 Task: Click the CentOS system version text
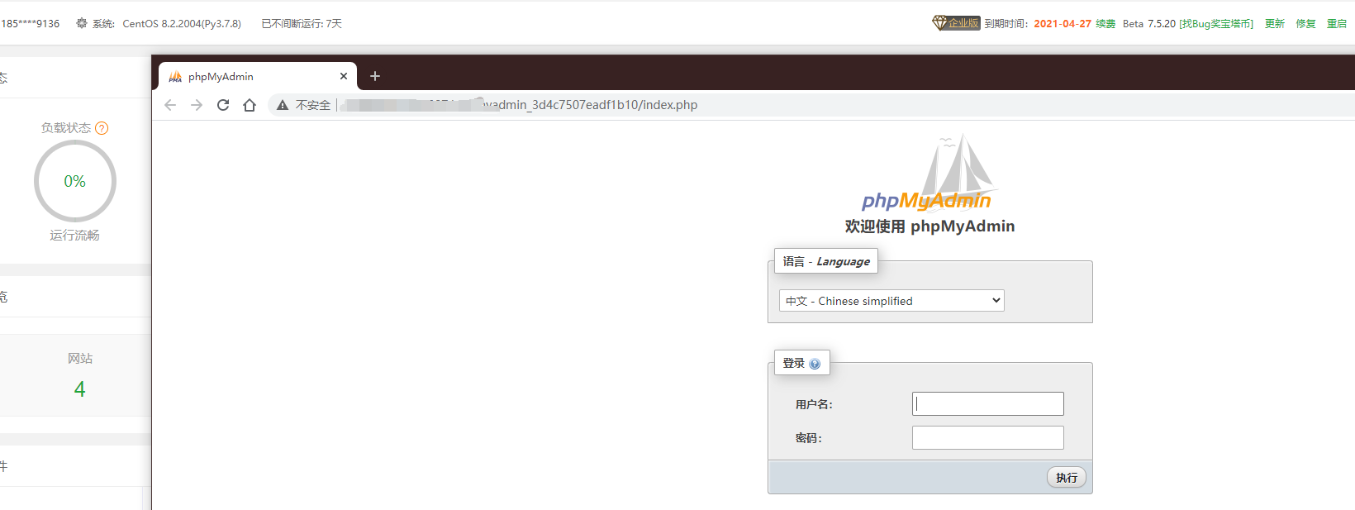click(182, 24)
